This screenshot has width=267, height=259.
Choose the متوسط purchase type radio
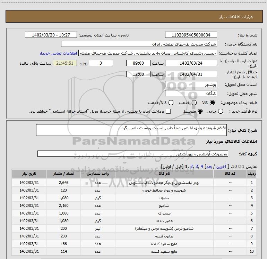pos(200,111)
